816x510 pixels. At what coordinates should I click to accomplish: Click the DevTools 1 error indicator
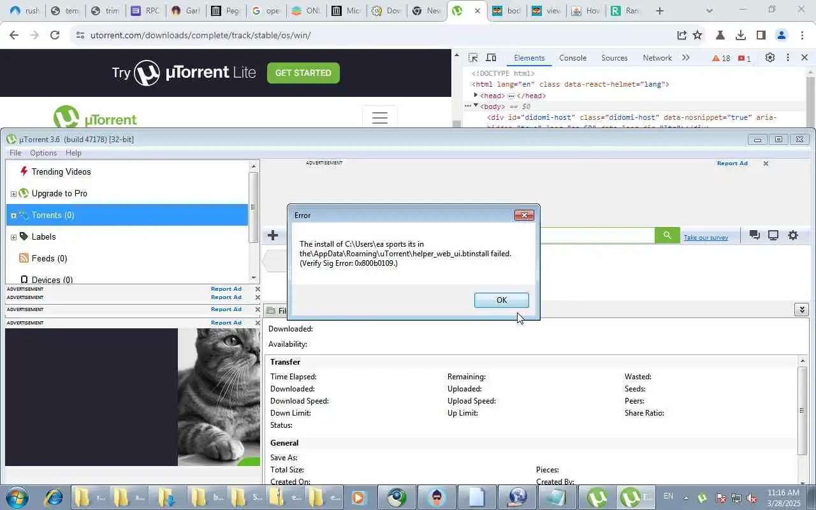pyautogui.click(x=744, y=58)
